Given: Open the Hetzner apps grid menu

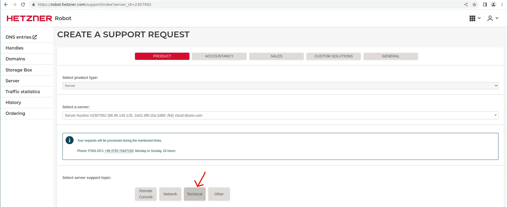Looking at the screenshot, I should coord(475,18).
